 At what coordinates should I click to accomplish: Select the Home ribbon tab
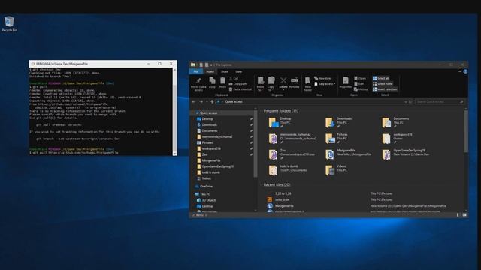pos(210,72)
